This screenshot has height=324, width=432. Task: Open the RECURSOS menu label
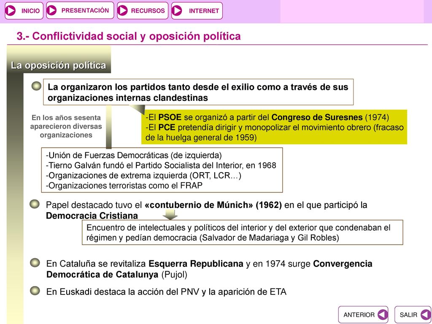[x=148, y=11]
